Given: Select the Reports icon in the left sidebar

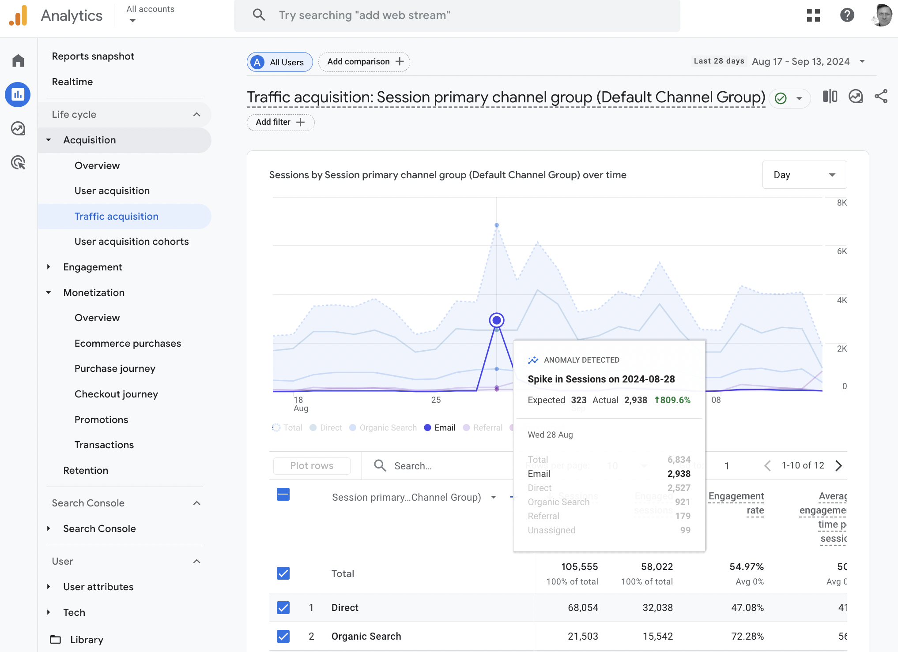Looking at the screenshot, I should pos(18,94).
